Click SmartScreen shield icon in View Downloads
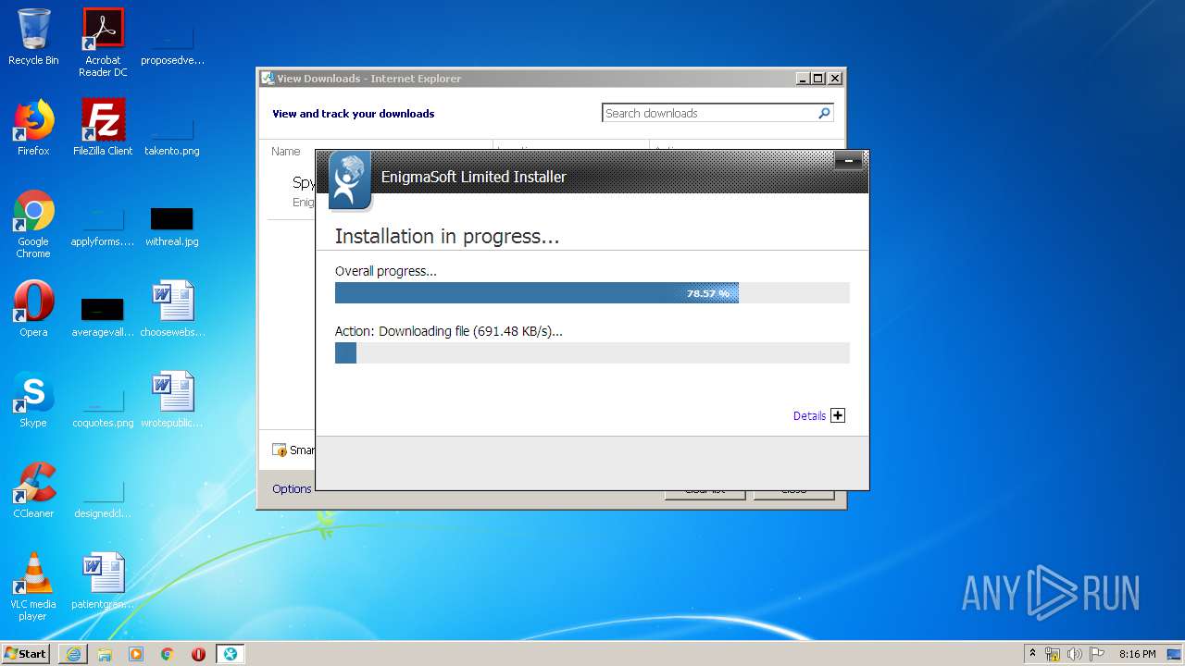 click(280, 450)
